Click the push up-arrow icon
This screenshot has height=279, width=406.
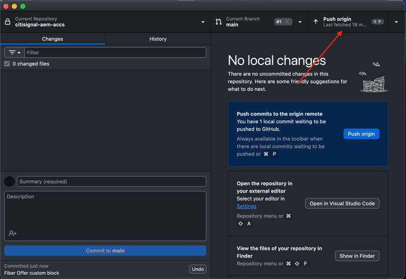coord(316,22)
